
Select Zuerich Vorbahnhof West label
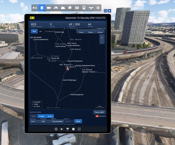(x=85, y=66)
